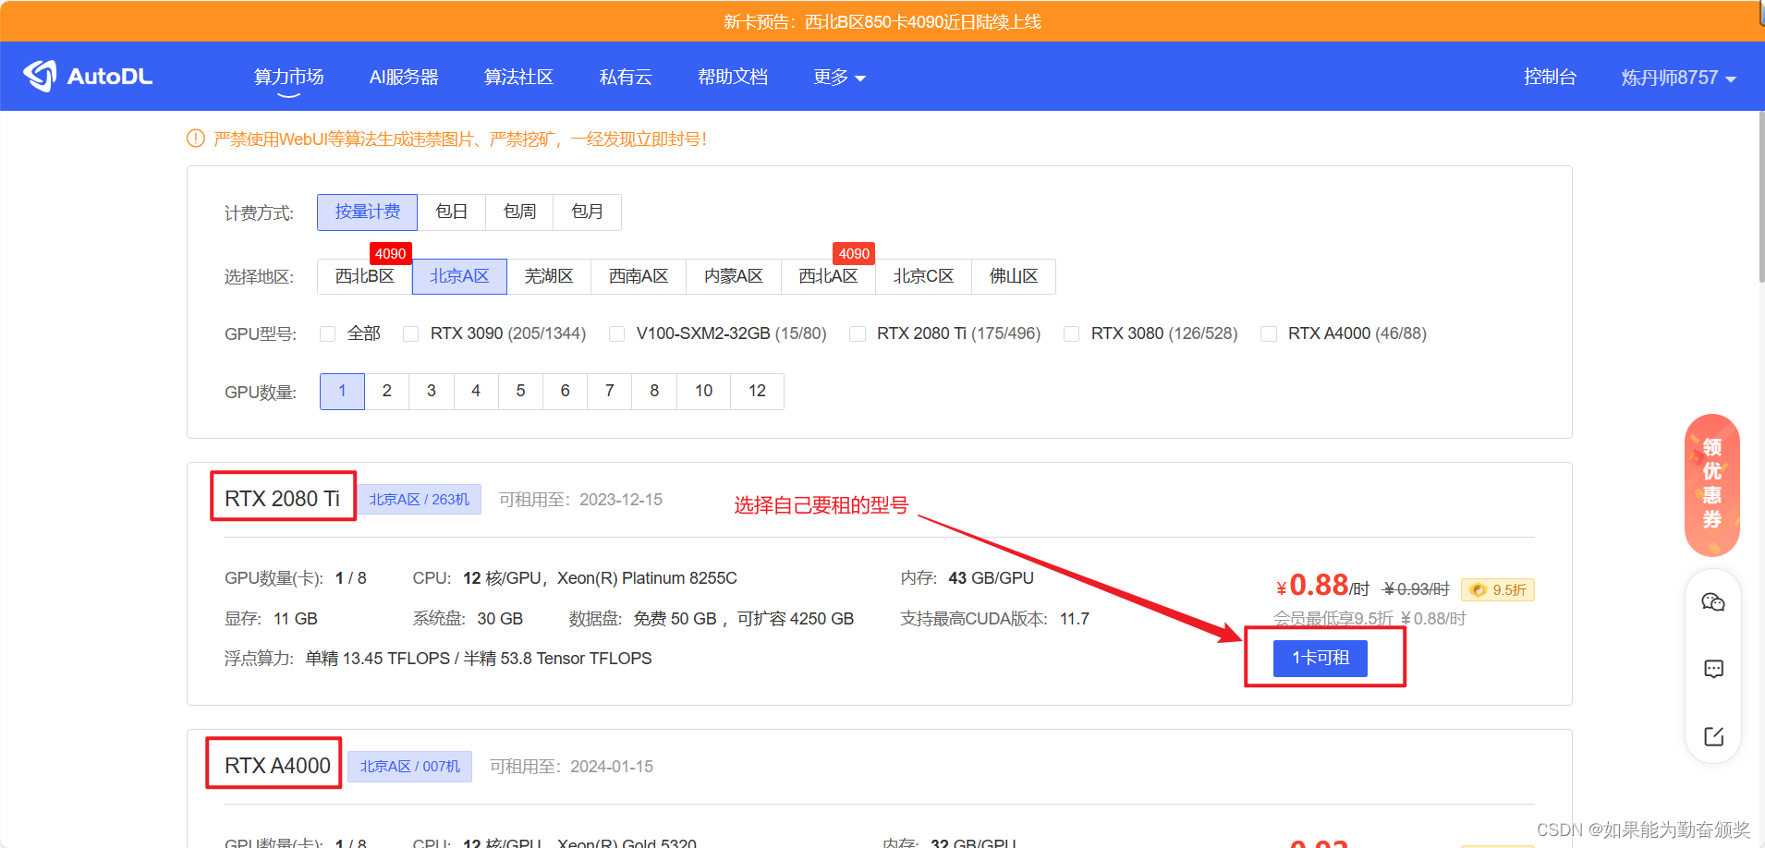The height and width of the screenshot is (848, 1765).
Task: Open the 炼丹师8757 user dropdown
Action: click(x=1678, y=78)
